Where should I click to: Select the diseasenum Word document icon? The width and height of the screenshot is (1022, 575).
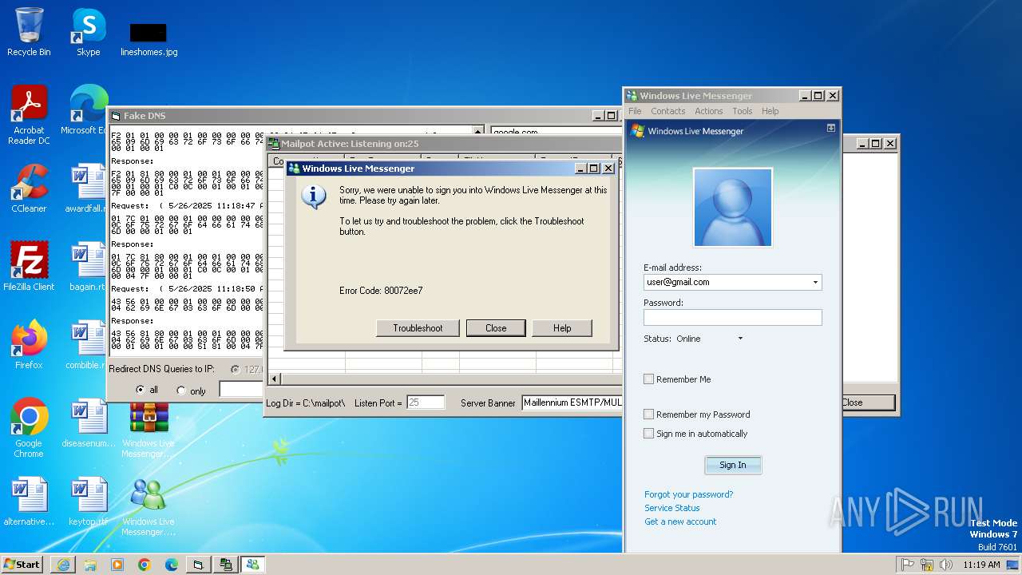(88, 424)
